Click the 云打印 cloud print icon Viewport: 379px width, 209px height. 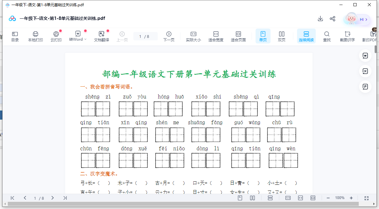coord(56,36)
